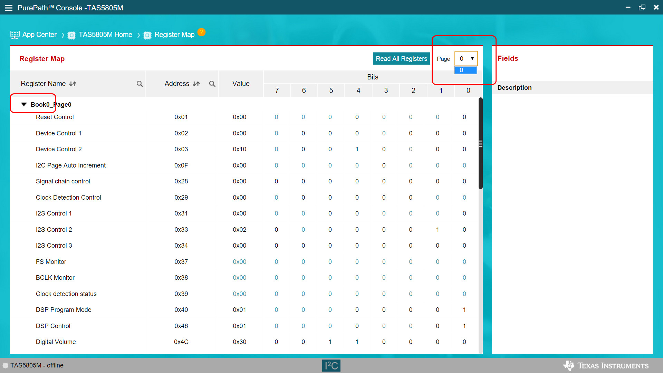Click the Value column header
Image resolution: width=663 pixels, height=373 pixels.
(241, 84)
